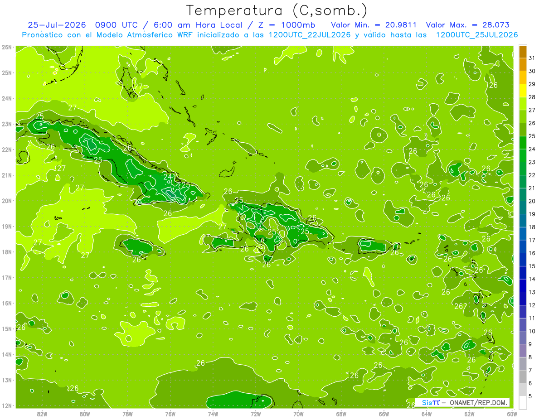This screenshot has height=420, width=544.
Task: Click the 'Z = 1000mb' pressure level
Action: 286,25
